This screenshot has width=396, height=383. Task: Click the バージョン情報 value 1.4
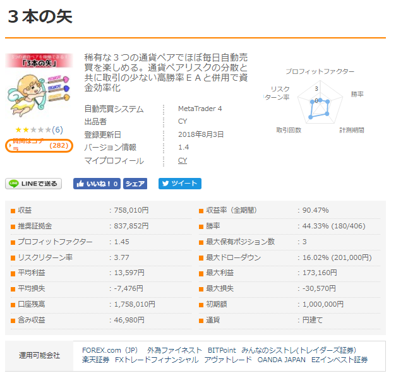pyautogui.click(x=184, y=147)
